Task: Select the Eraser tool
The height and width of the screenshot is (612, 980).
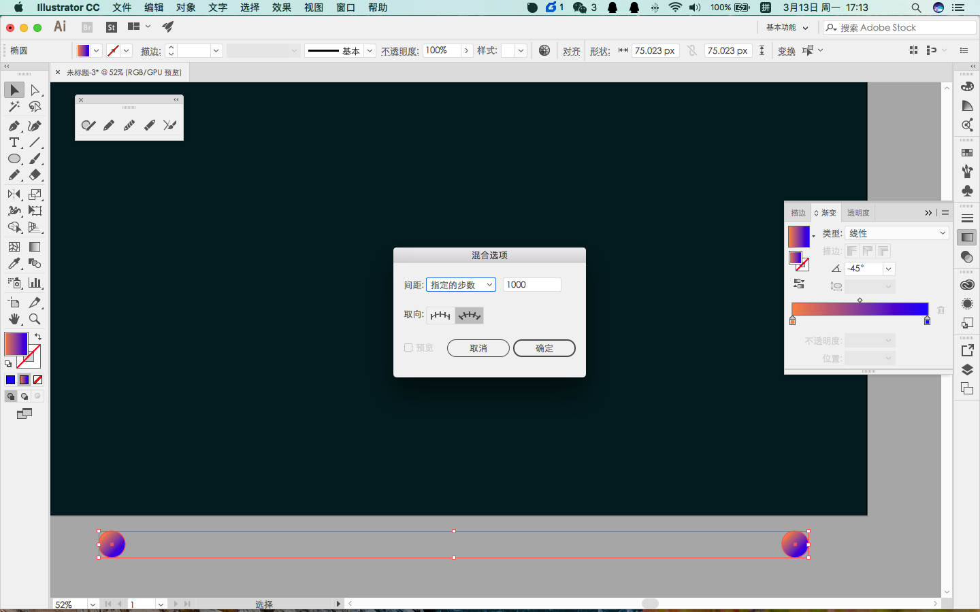Action: coord(35,175)
